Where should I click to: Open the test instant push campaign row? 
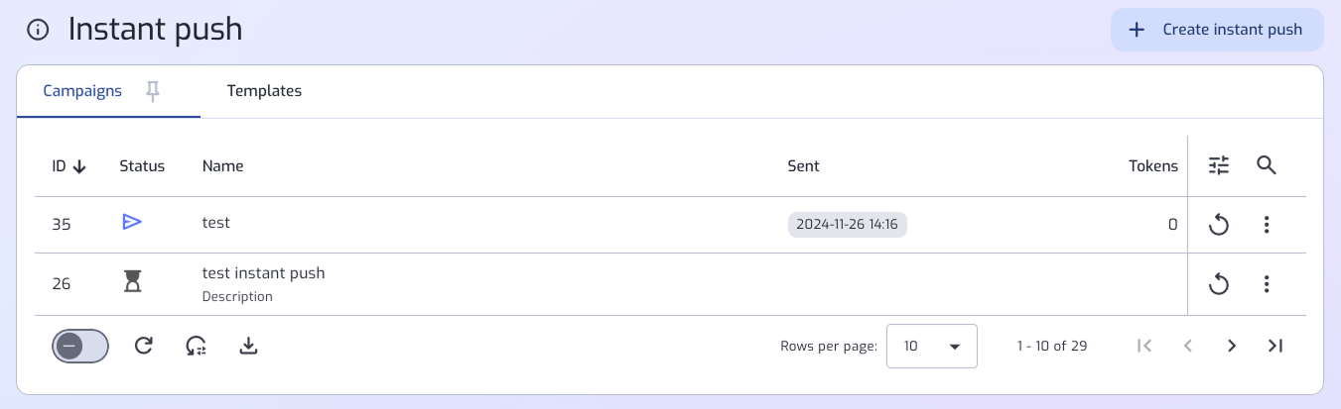263,273
